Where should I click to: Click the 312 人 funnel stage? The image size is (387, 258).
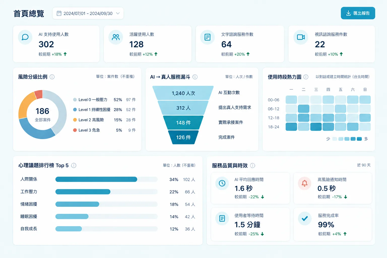(x=183, y=108)
